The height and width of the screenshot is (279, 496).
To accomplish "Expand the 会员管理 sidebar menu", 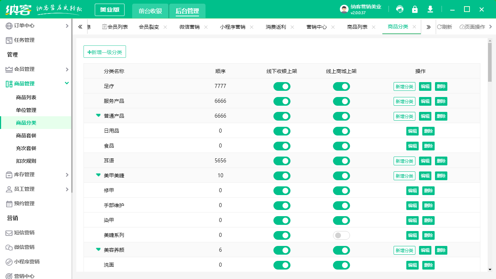I will coord(67,69).
